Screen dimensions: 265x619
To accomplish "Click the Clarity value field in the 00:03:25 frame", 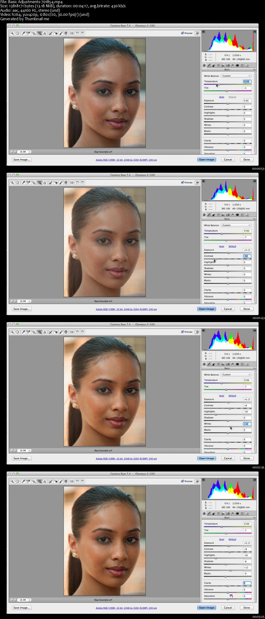I will click(x=247, y=583).
